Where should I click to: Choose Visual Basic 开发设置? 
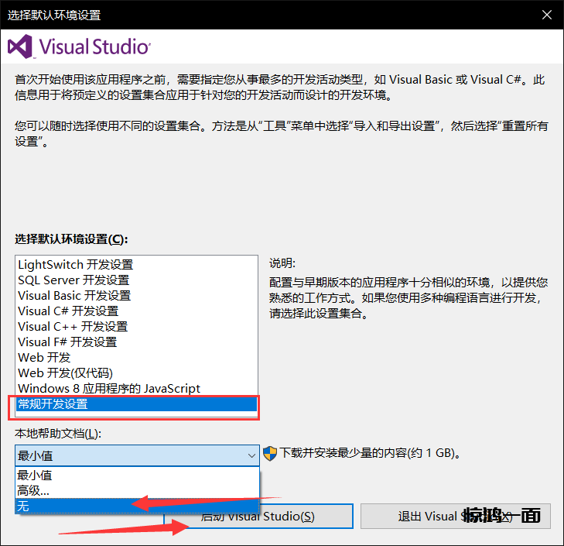pos(74,296)
